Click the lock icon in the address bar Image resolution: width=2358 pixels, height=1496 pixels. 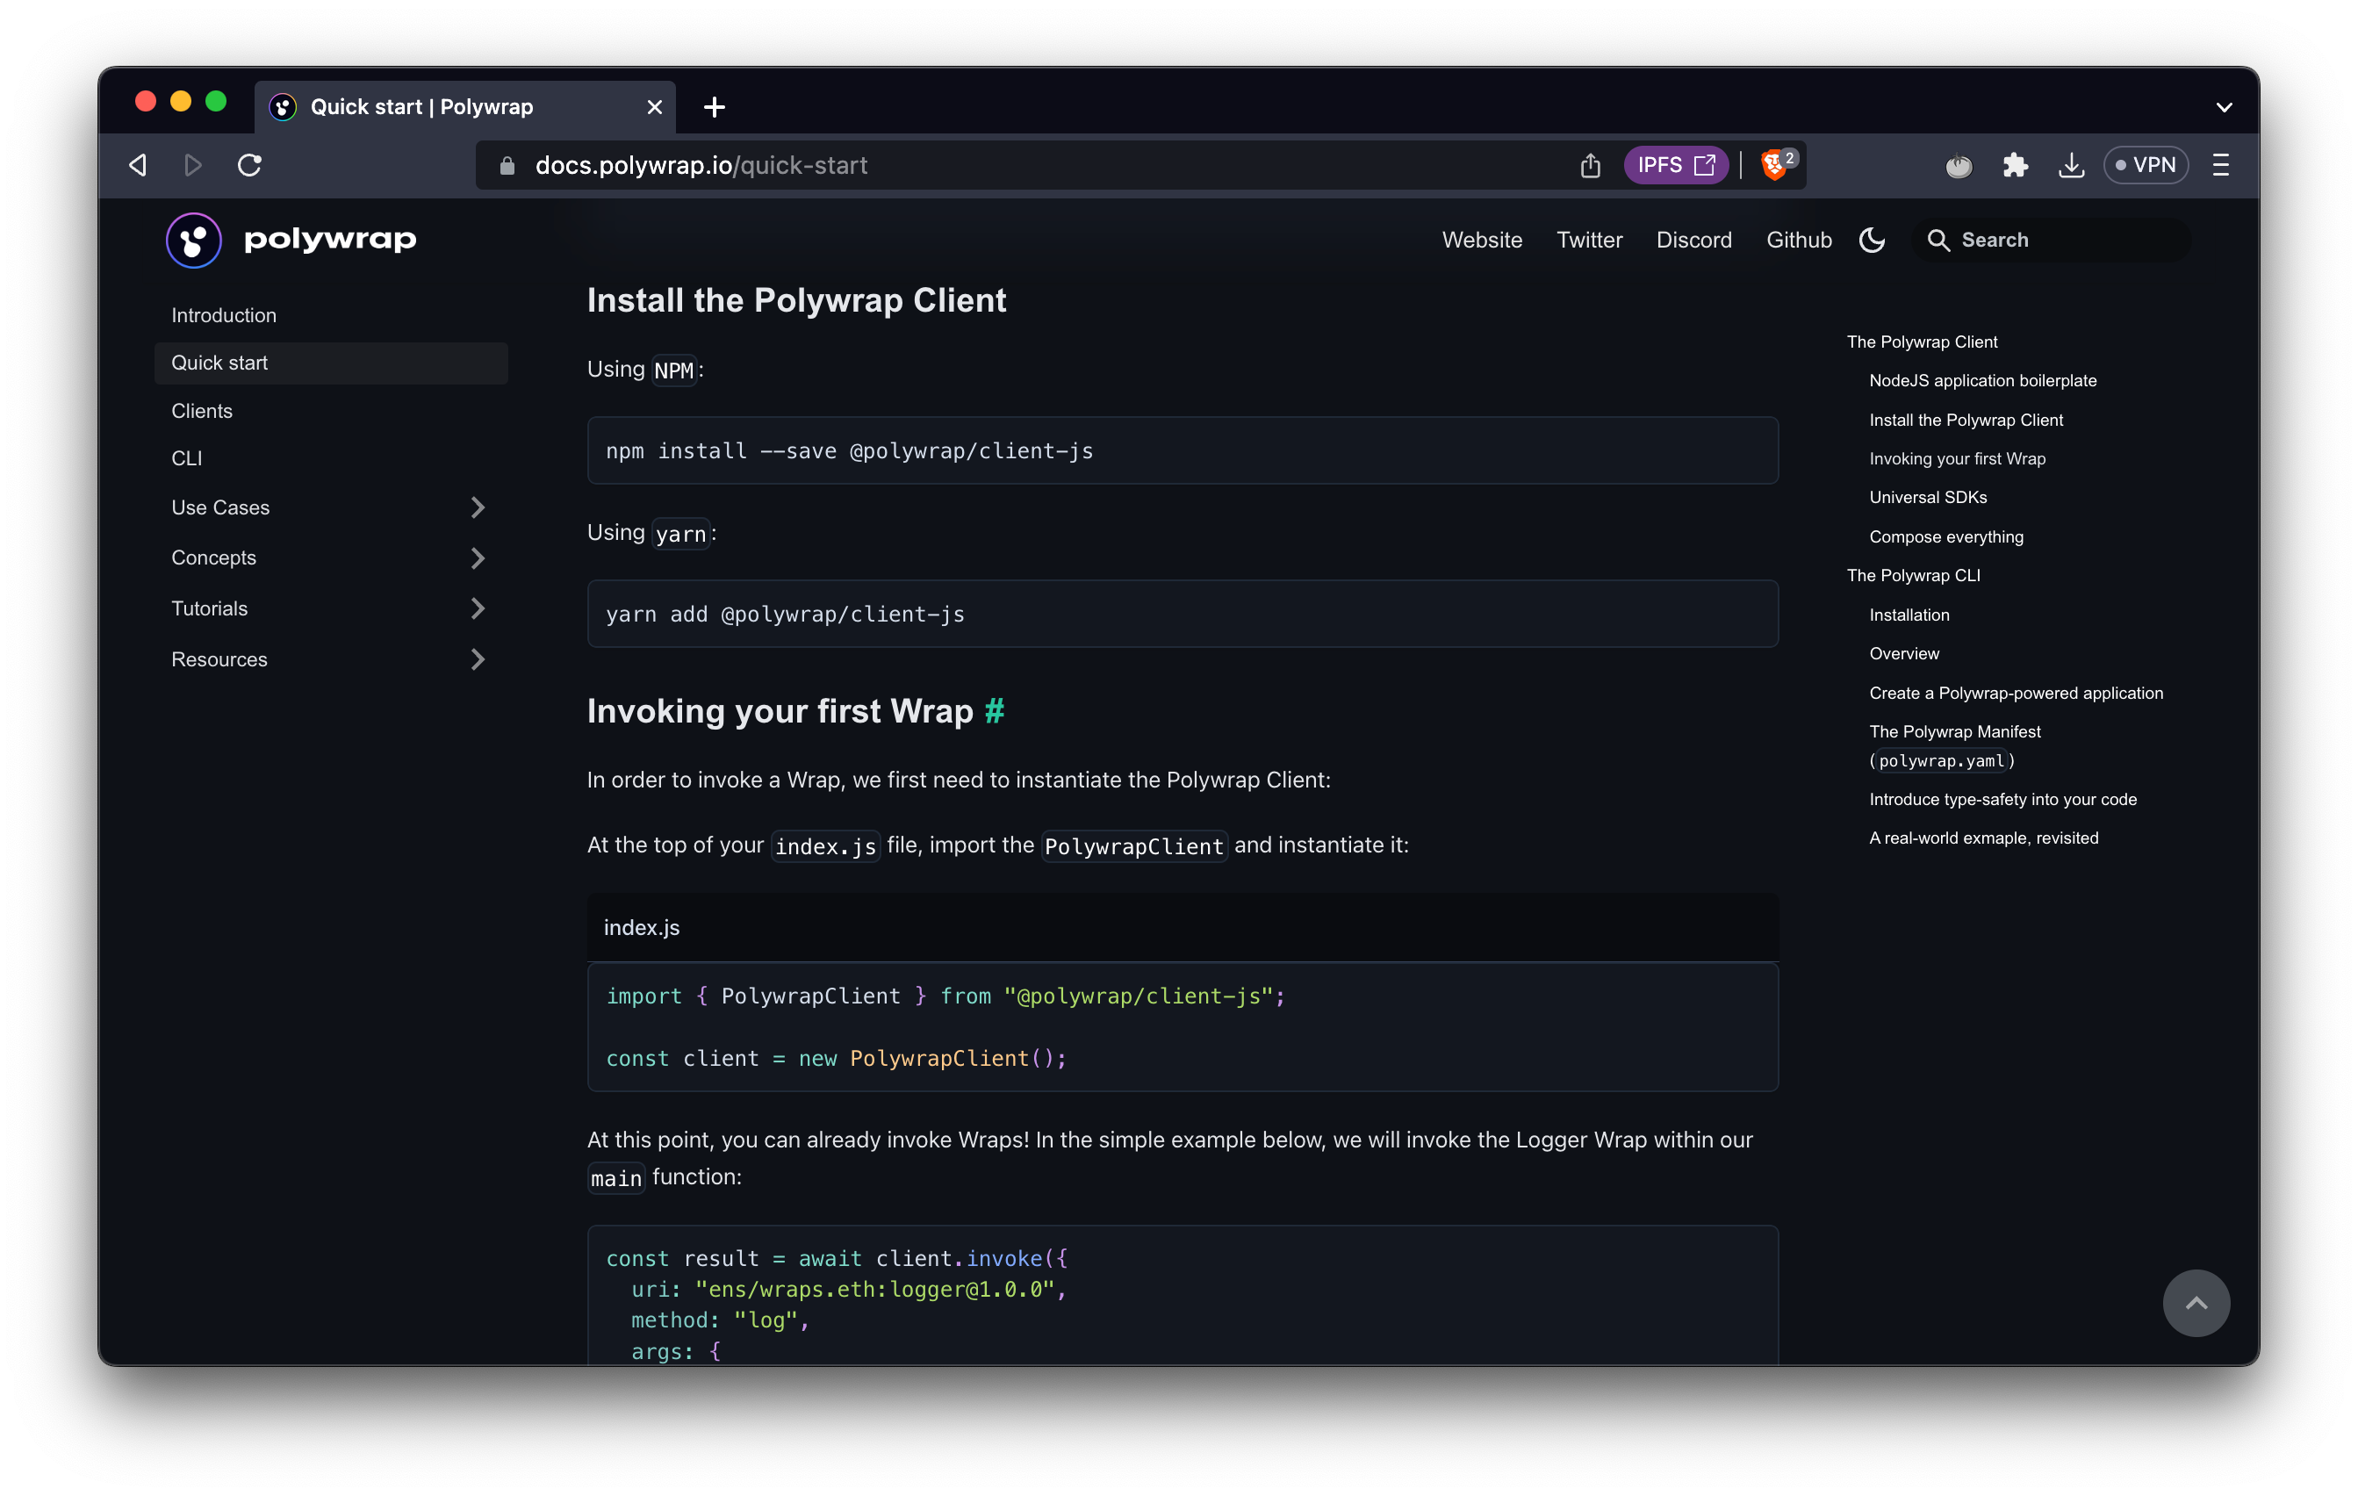(507, 165)
